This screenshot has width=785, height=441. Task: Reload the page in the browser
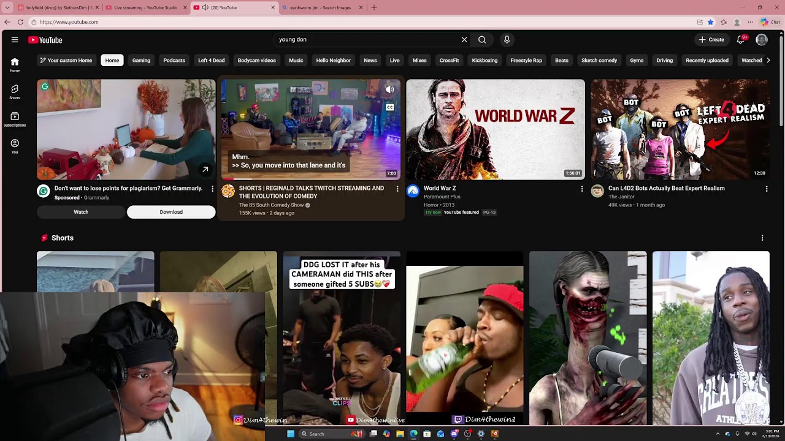(x=20, y=22)
